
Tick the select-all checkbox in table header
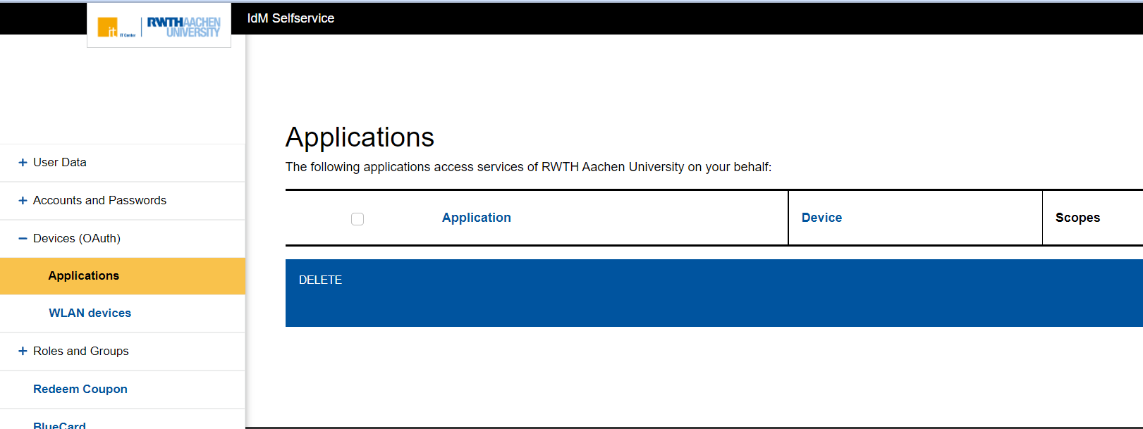tap(357, 219)
